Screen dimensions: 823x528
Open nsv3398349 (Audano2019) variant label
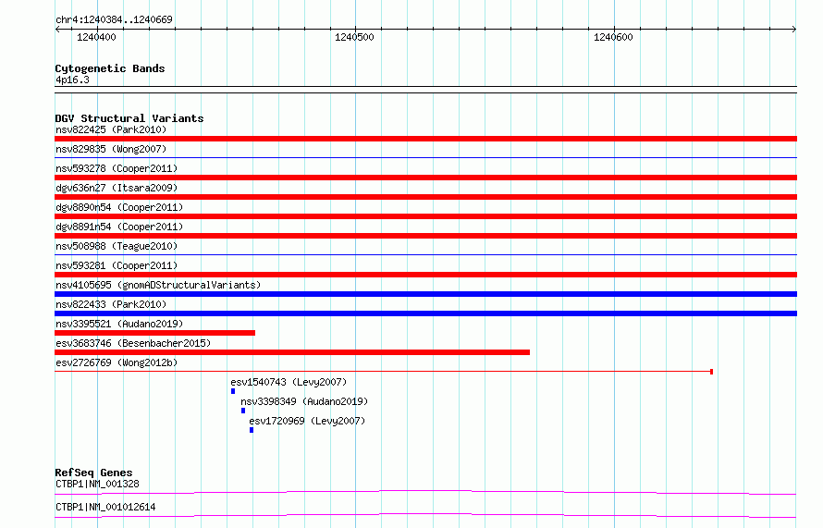point(304,401)
